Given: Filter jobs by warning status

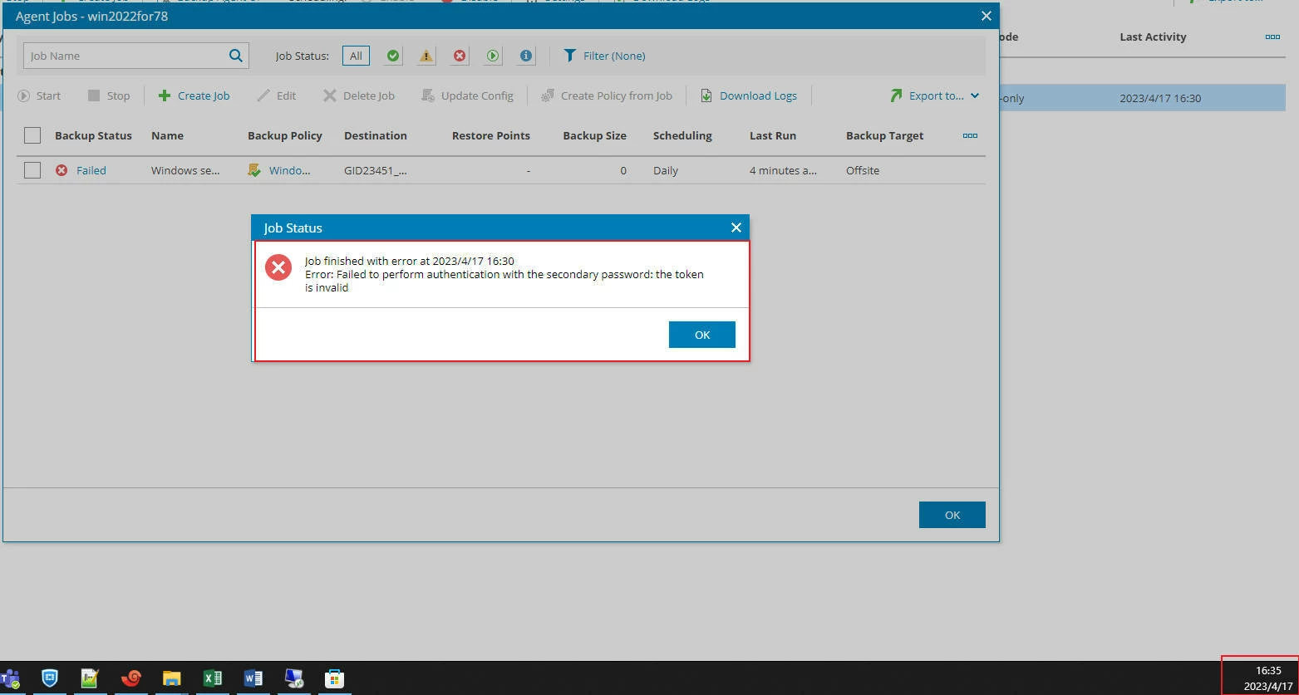Looking at the screenshot, I should [426, 56].
